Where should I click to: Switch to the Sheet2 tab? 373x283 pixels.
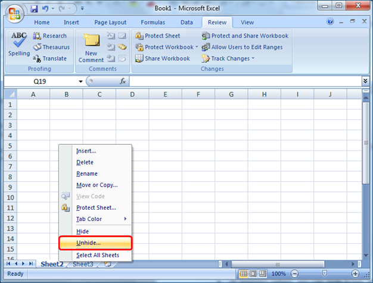point(52,264)
